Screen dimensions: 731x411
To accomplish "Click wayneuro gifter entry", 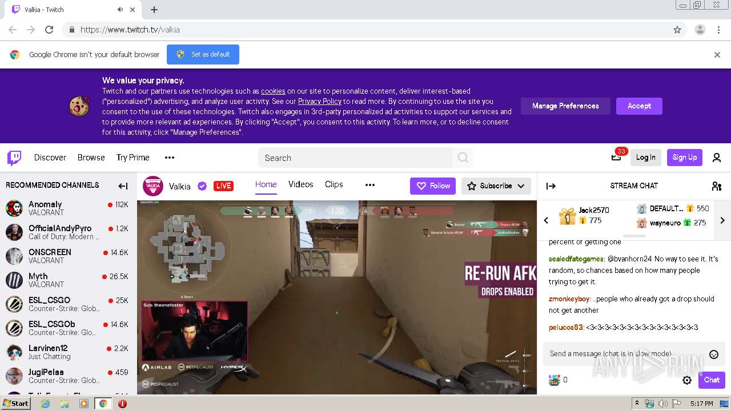I will (673, 223).
